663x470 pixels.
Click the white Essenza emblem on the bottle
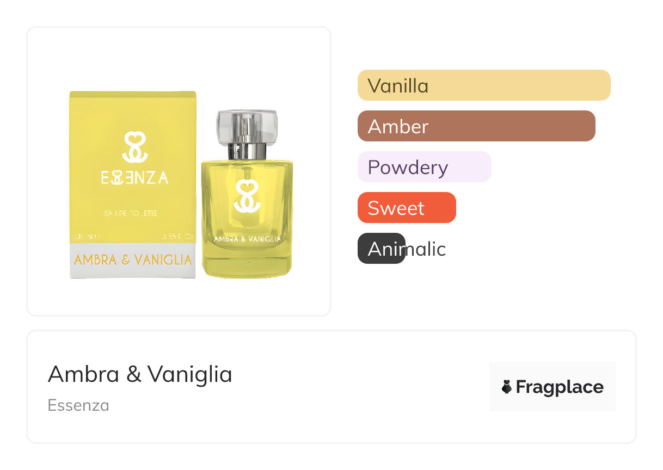[247, 197]
